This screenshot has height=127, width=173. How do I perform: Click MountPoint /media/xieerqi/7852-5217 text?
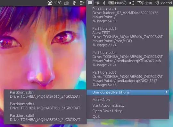pyautogui.click(x=125, y=81)
